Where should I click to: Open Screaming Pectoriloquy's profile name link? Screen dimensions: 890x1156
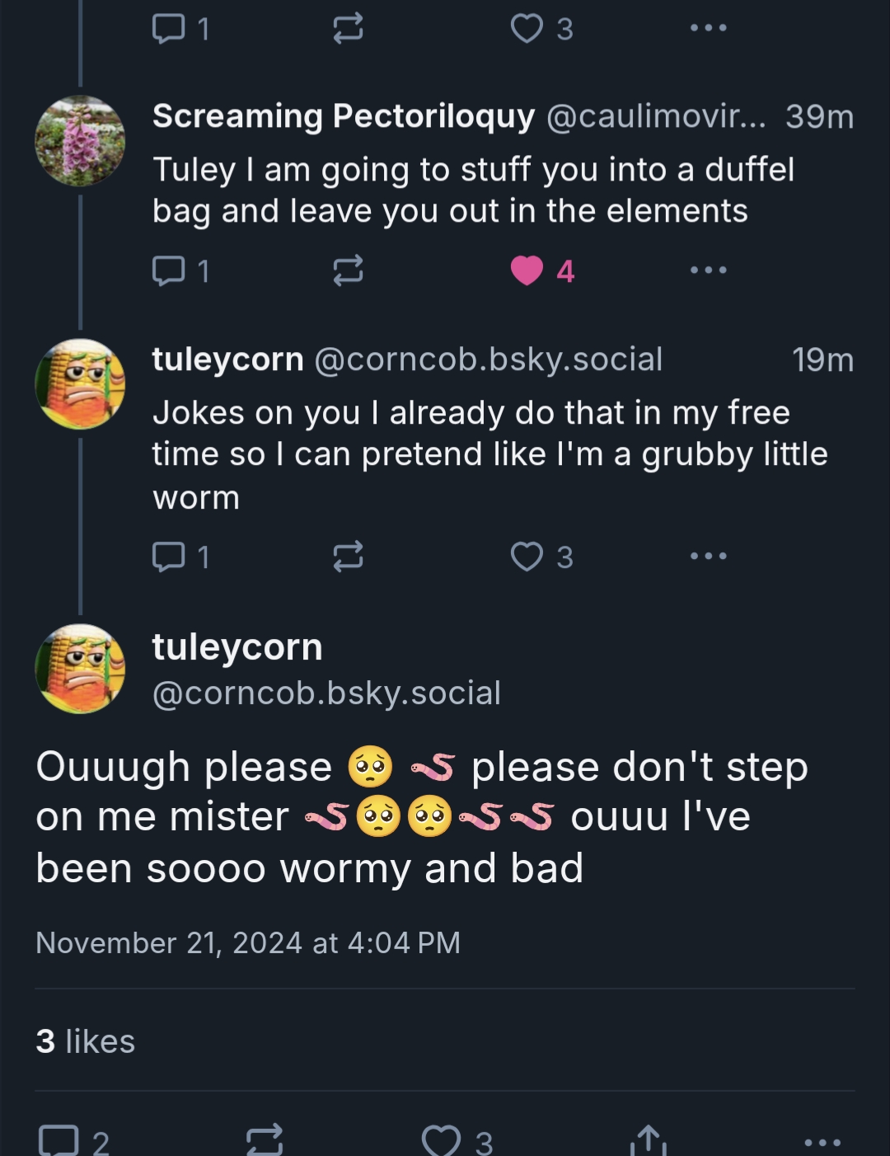pyautogui.click(x=344, y=116)
